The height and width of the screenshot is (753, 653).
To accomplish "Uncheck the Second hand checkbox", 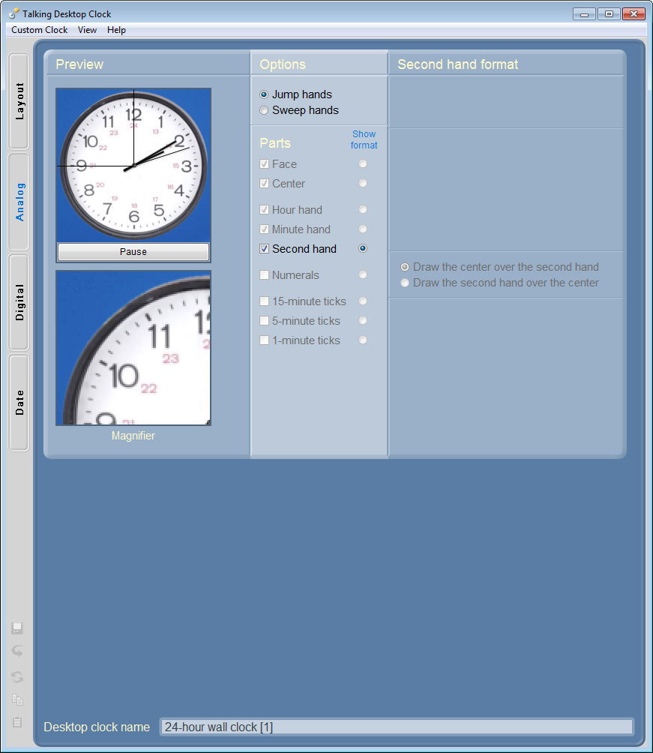I will click(264, 249).
